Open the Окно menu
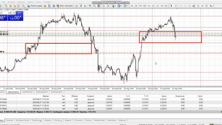The height and width of the screenshot is (125, 222). pos(39,2)
